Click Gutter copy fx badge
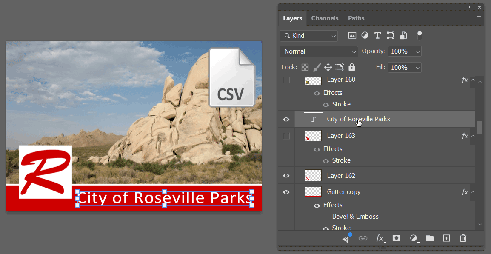491x254 pixels. [465, 192]
